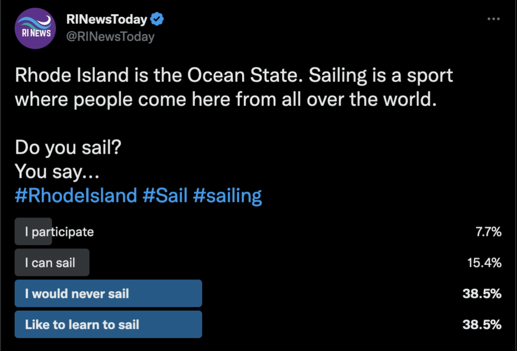Open the #RhodeIsland hashtag
Screen dimensions: 517x351
tap(76, 196)
